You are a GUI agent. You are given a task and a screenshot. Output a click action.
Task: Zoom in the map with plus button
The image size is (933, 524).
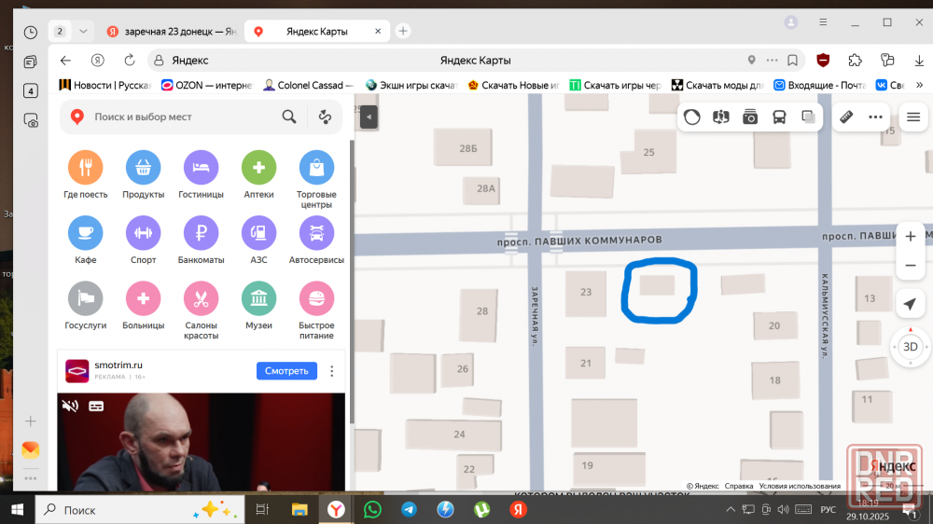coord(910,237)
